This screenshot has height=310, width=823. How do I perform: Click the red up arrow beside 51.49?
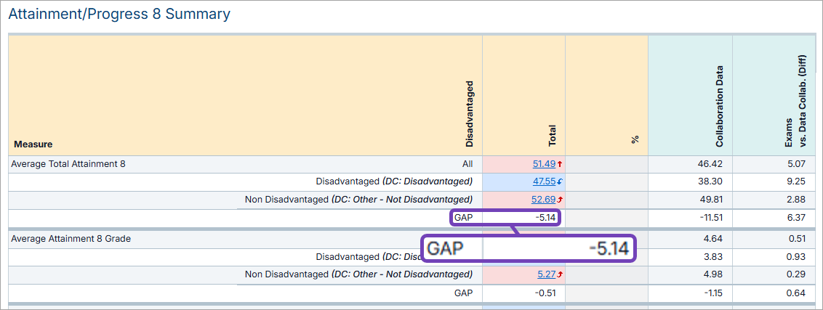pyautogui.click(x=560, y=165)
